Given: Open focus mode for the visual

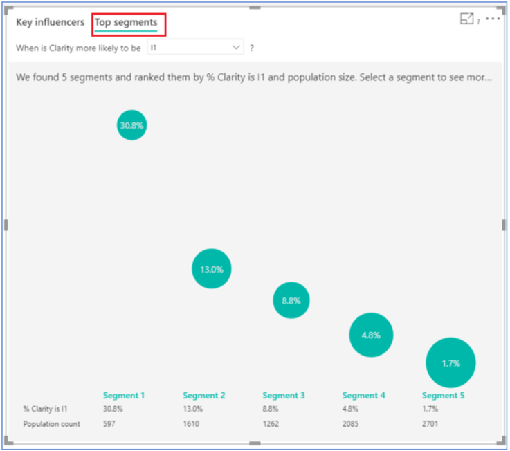Looking at the screenshot, I should click(x=467, y=19).
